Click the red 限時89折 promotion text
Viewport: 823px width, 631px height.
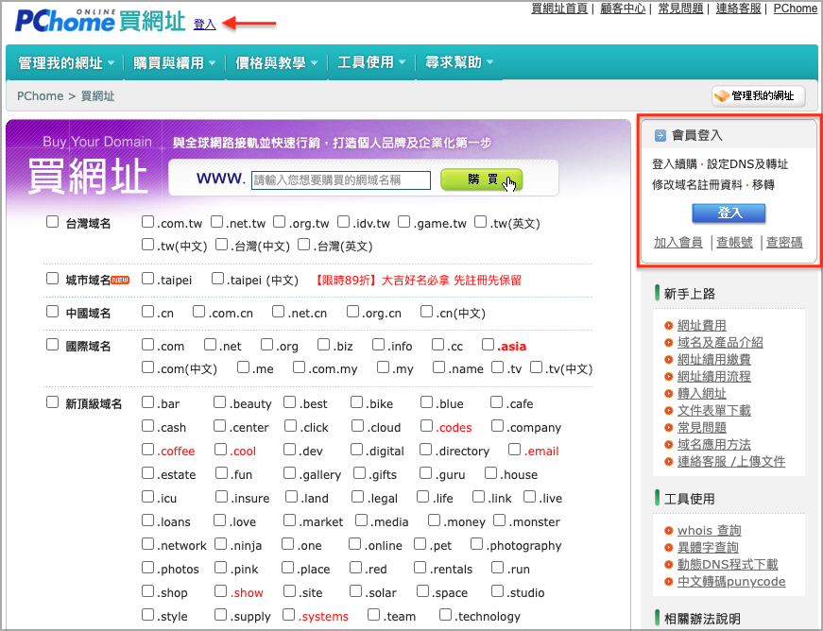(418, 281)
